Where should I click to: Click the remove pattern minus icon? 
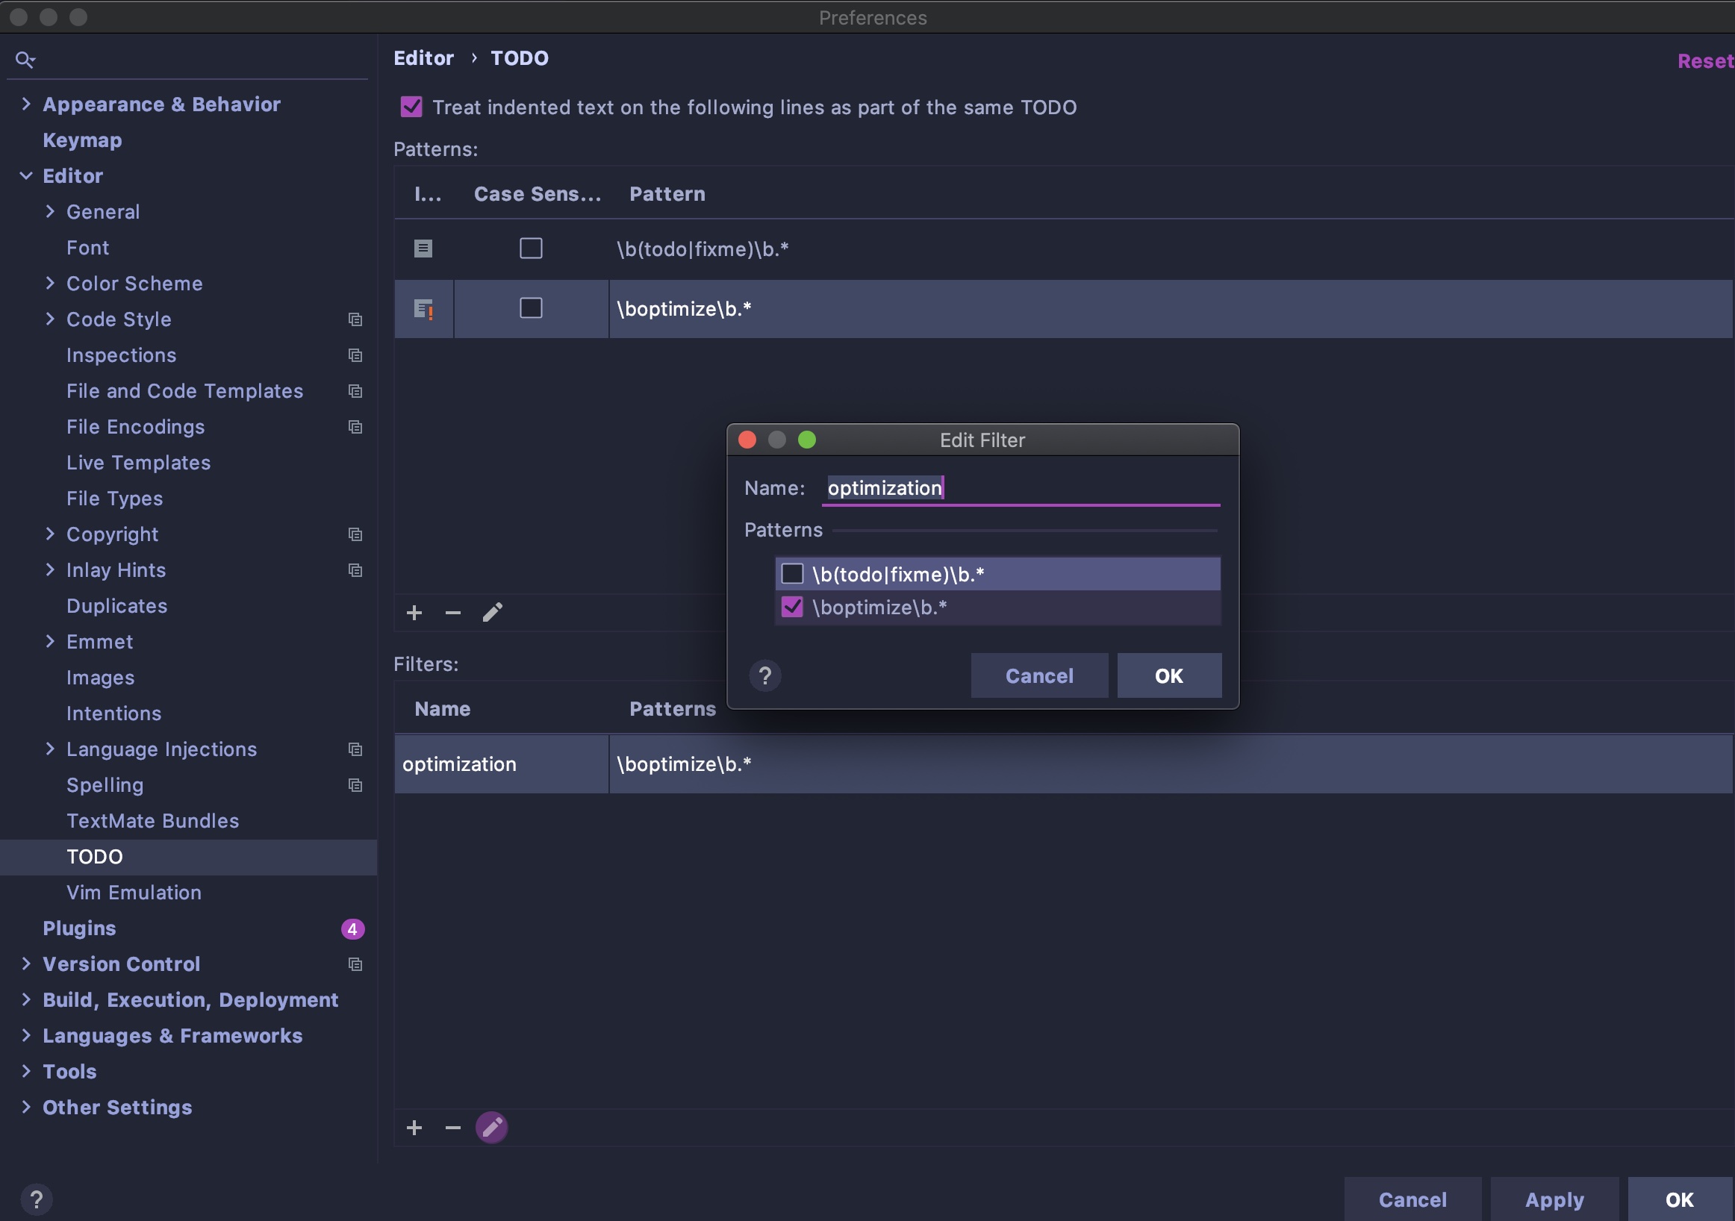452,613
